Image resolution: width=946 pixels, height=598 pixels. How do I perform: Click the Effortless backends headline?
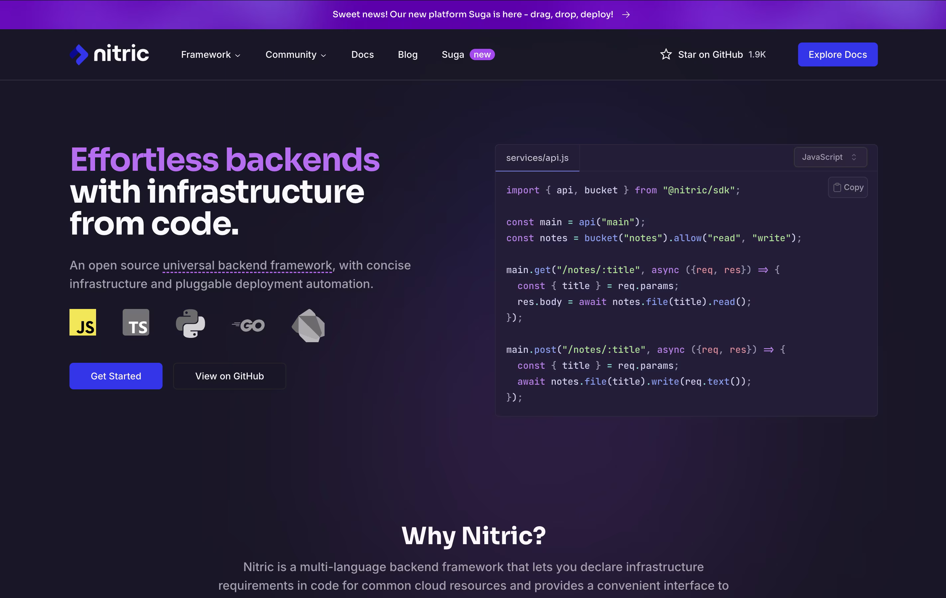(x=225, y=160)
